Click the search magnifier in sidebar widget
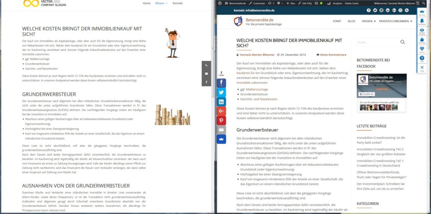 pyautogui.click(x=402, y=42)
